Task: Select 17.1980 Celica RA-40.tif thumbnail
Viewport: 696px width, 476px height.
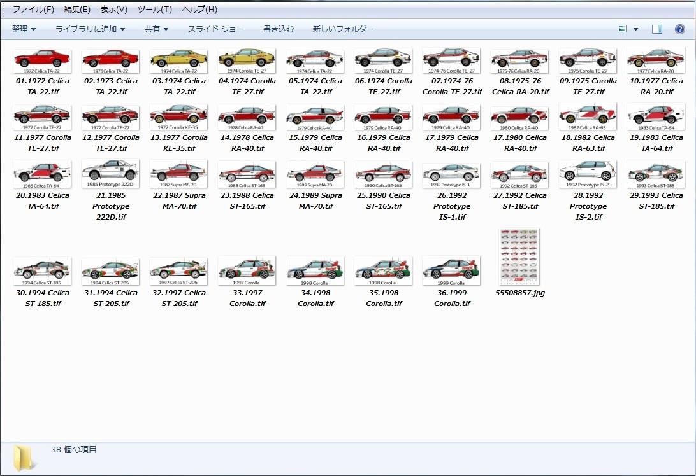Action: 520,118
